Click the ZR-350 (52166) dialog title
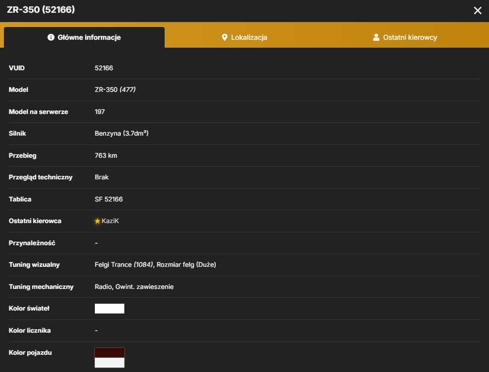489x372 pixels. [41, 9]
